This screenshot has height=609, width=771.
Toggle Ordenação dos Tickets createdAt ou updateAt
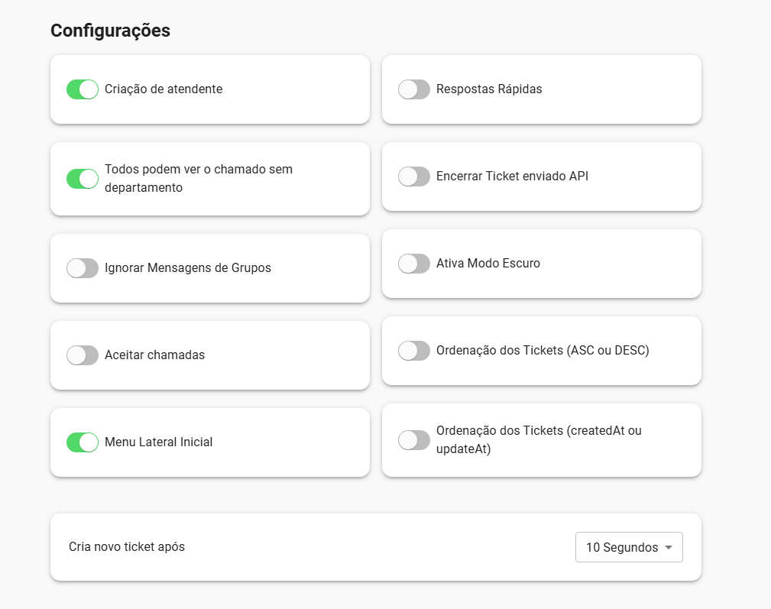[414, 440]
